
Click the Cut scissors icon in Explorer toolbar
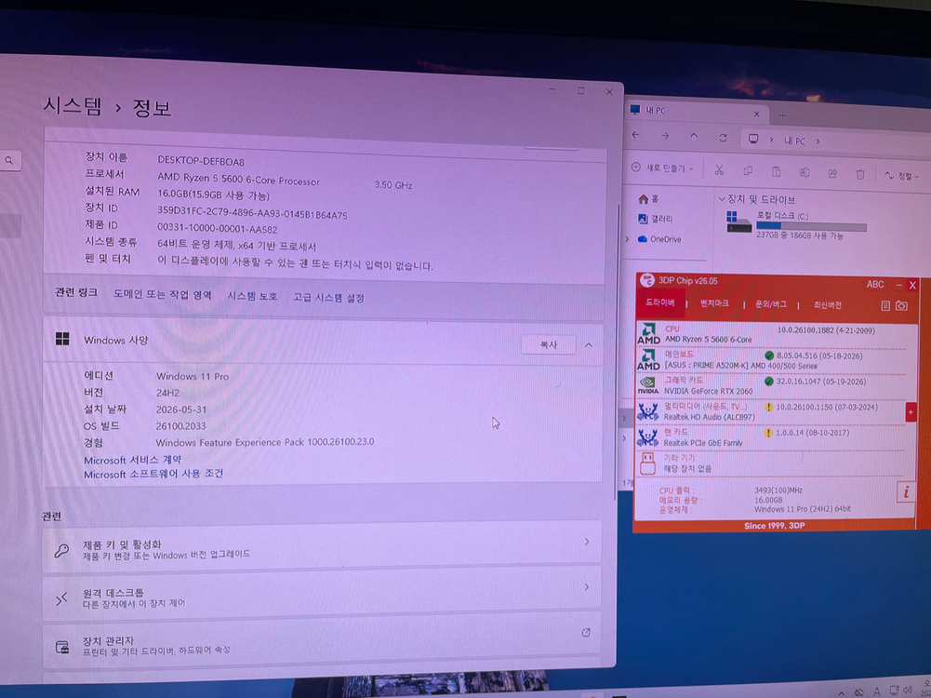719,170
